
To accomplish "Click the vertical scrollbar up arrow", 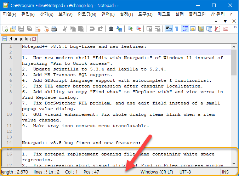I will pos(234,47).
